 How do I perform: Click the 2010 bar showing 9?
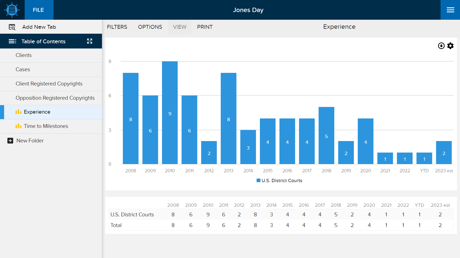(170, 113)
